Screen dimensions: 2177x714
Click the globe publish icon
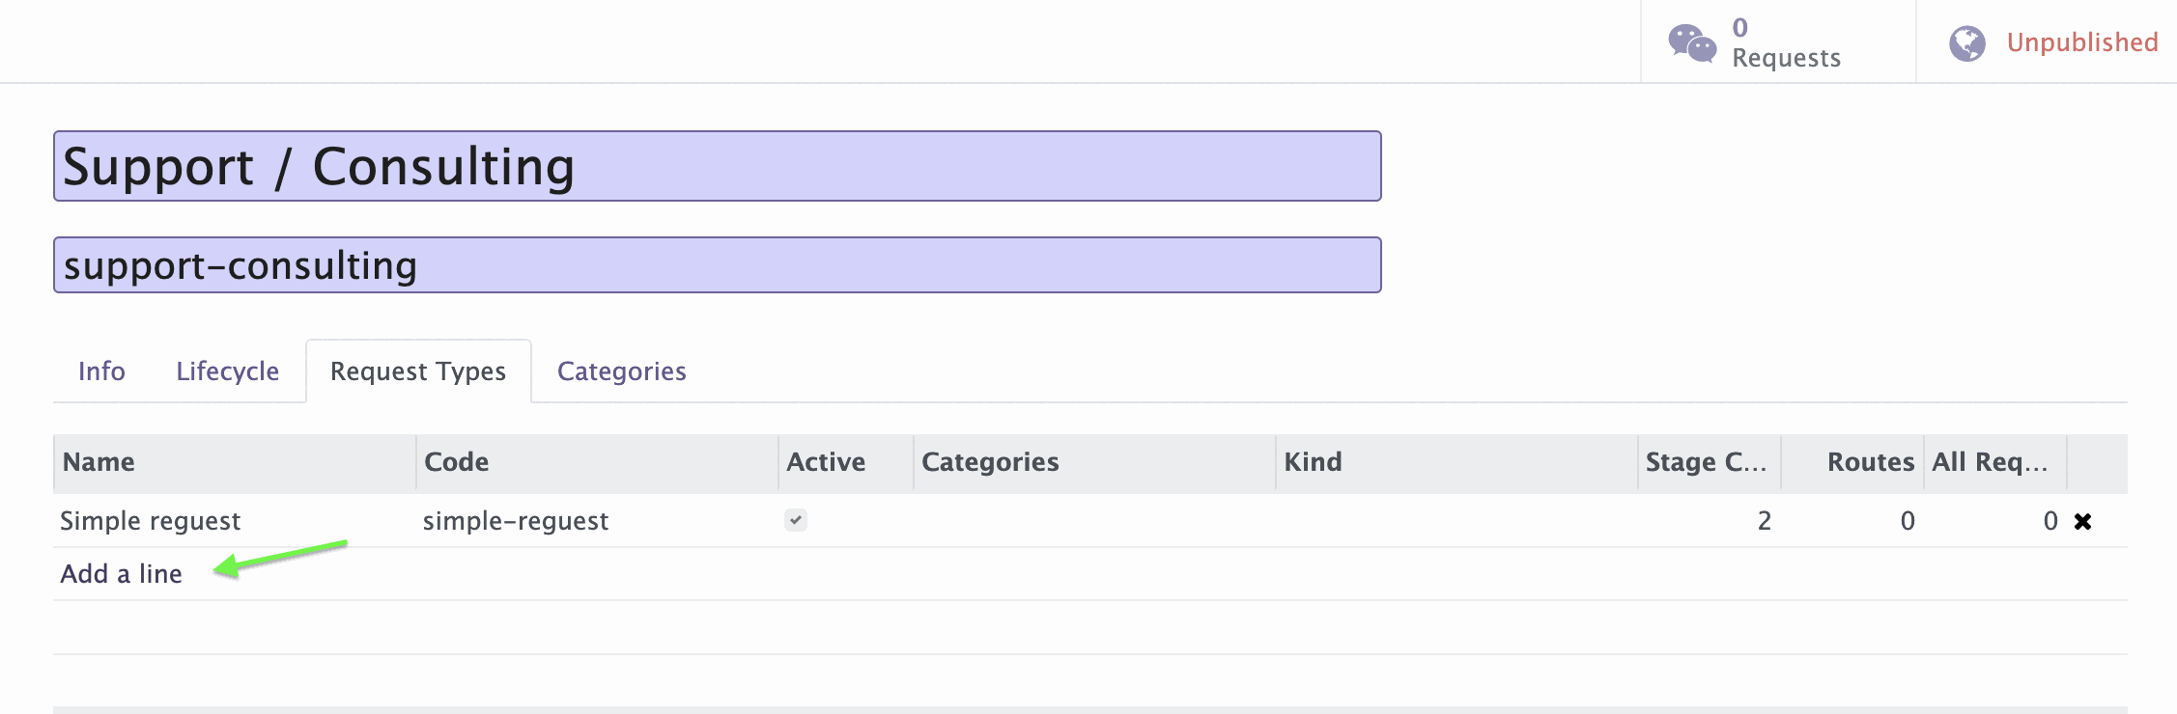[1966, 43]
